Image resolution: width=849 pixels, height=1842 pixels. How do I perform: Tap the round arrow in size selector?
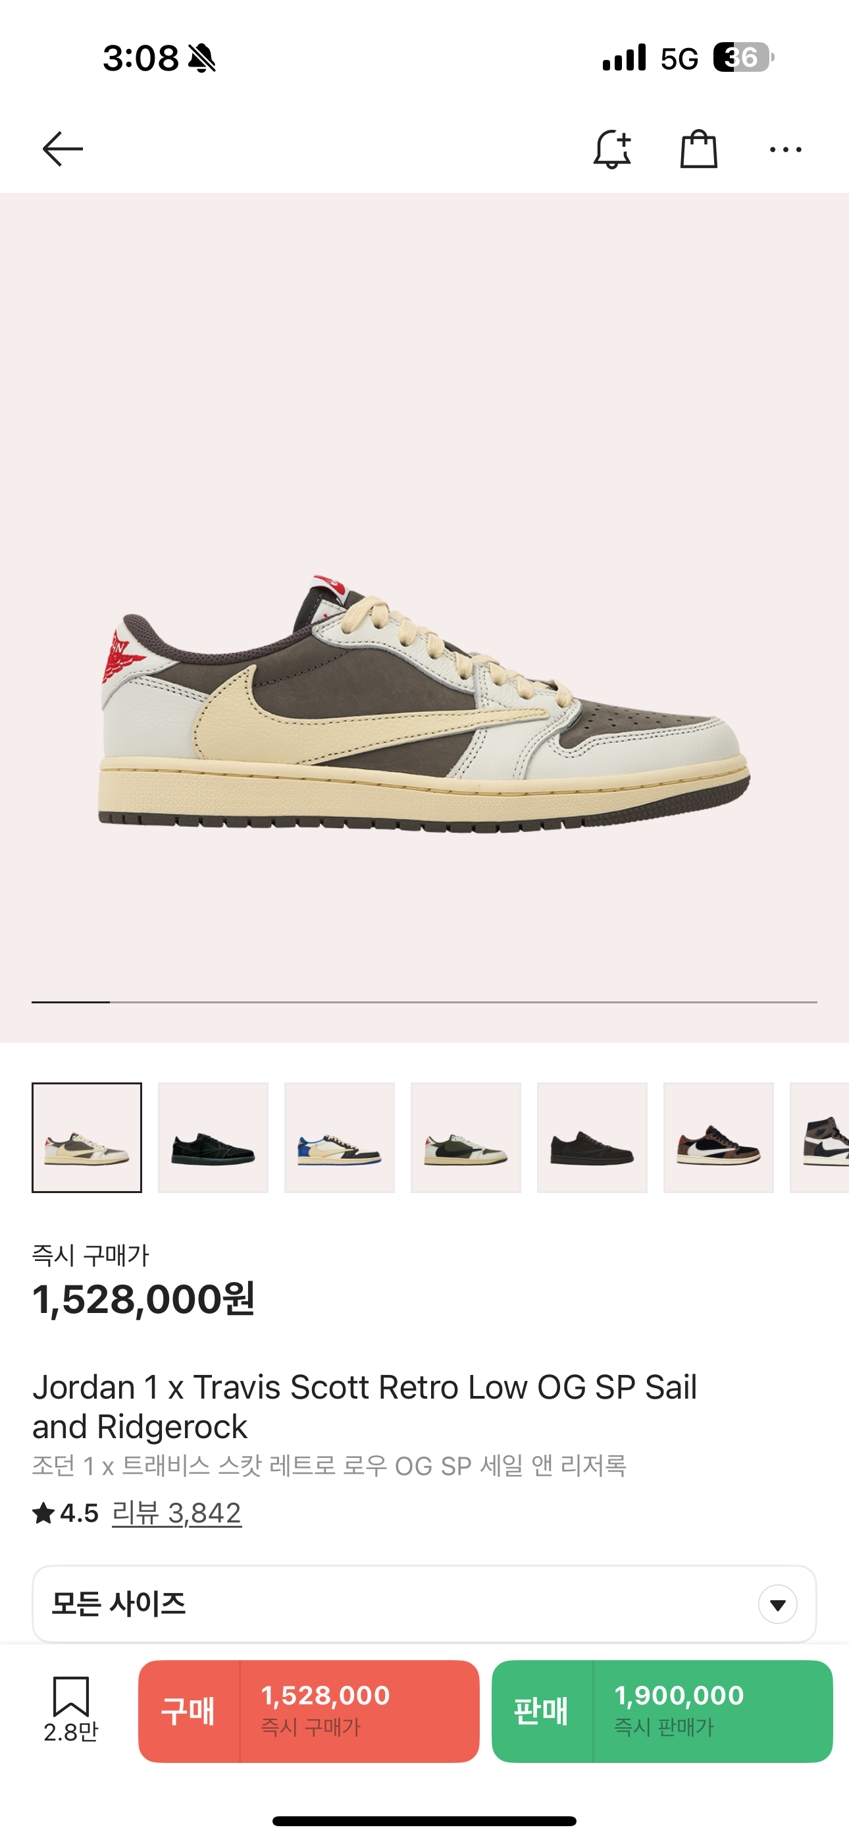click(777, 1605)
